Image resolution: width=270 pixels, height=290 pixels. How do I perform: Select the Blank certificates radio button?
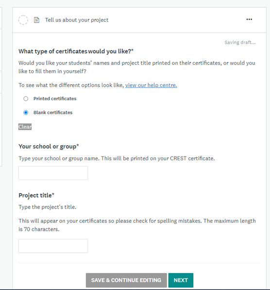26,112
